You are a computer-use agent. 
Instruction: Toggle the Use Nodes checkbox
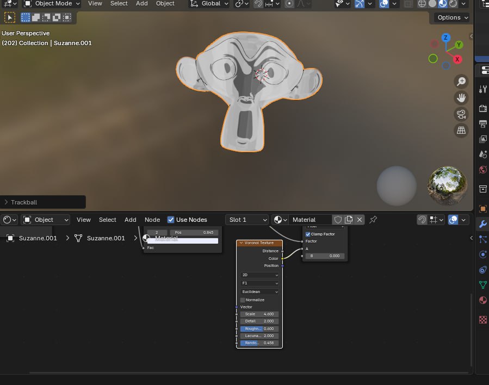pos(171,220)
